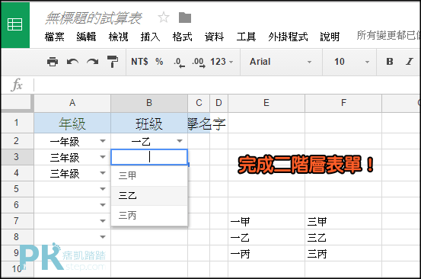Select column F header
The image size is (421, 279).
(x=343, y=103)
